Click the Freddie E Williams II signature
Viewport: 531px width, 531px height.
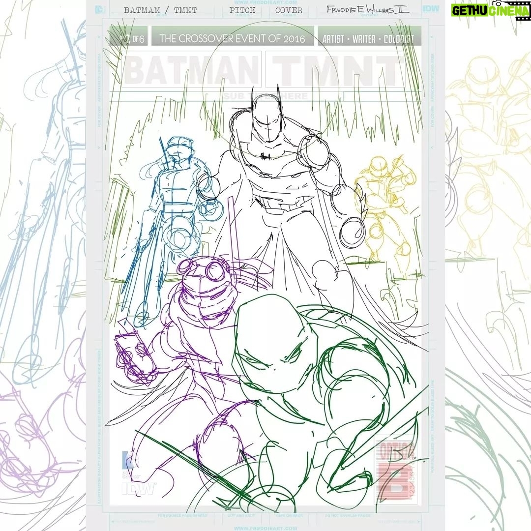tap(368, 9)
